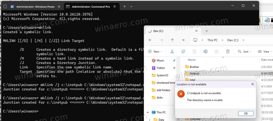Share the selected item
This screenshot has width=273, height=121.
click(x=216, y=52)
